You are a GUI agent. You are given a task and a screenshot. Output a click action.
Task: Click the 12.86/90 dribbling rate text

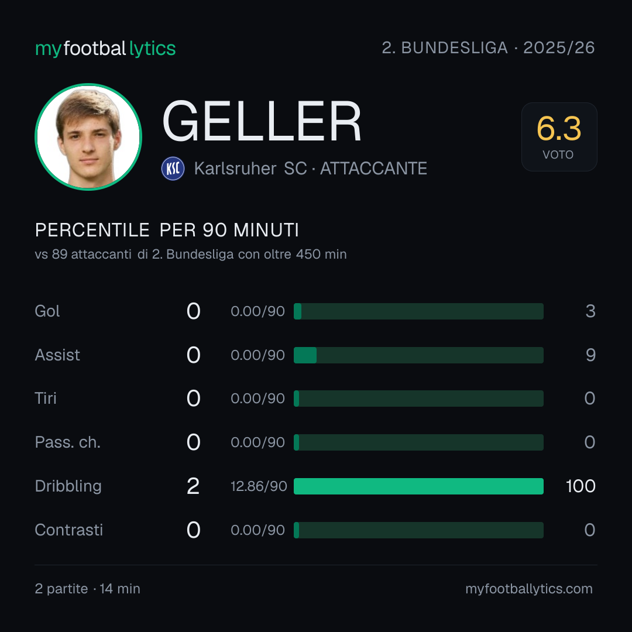tap(259, 486)
